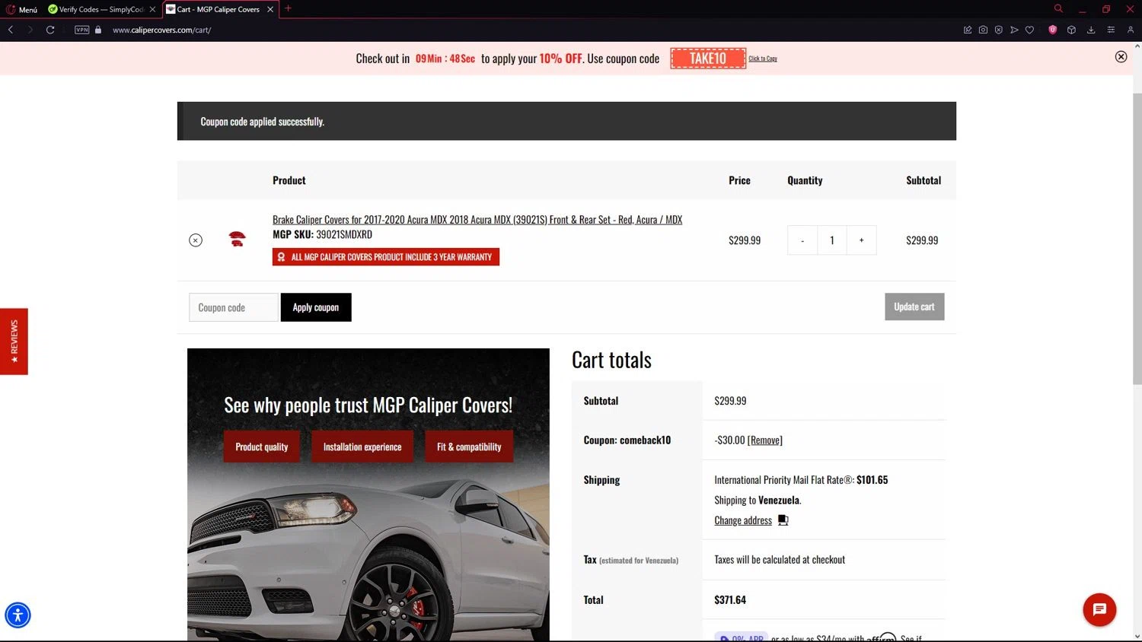Decrease quantity with the minus button
This screenshot has height=642, width=1142.
[802, 240]
